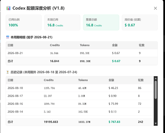Click the bold 16.844 total credits value
Viewport: 165px width, 133px height.
pyautogui.click(x=54, y=61)
